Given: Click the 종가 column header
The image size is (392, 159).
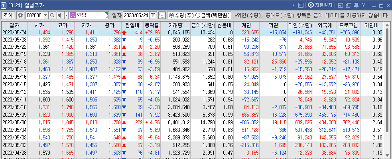Looking at the screenshot, I should pyautogui.click(x=110, y=25).
